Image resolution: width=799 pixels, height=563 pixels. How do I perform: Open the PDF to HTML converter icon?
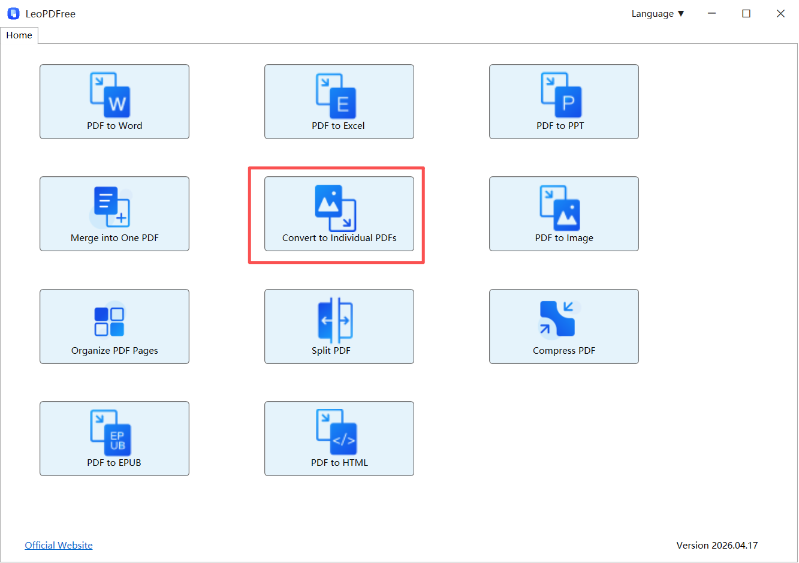tap(336, 433)
